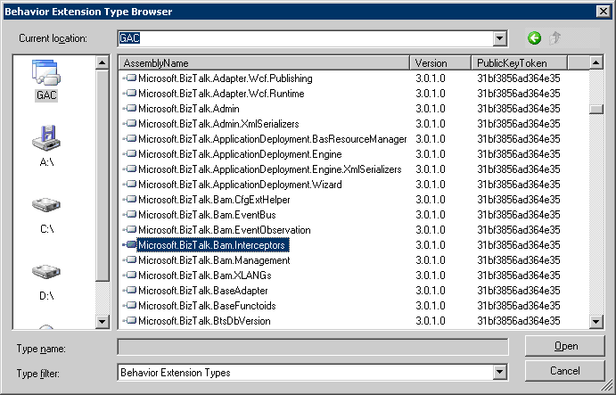
Task: Click the window resize grip corner
Action: tap(608, 387)
